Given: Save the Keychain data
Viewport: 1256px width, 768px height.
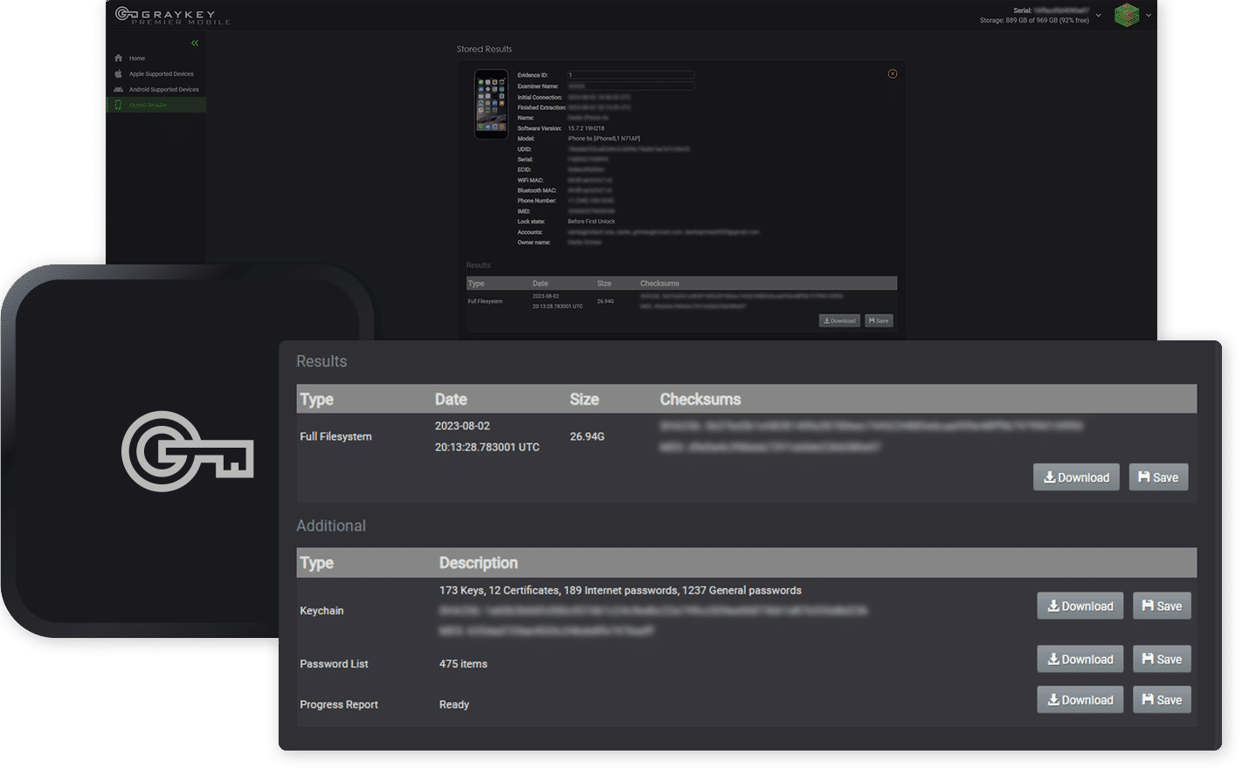Looking at the screenshot, I should [x=1162, y=607].
